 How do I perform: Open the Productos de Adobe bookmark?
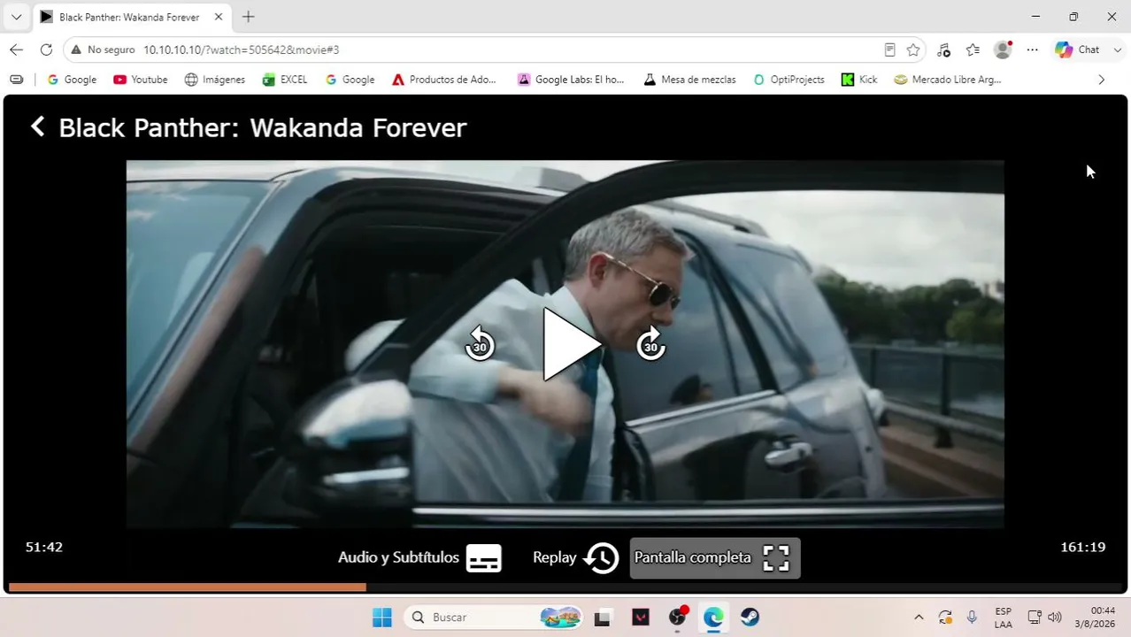click(444, 80)
